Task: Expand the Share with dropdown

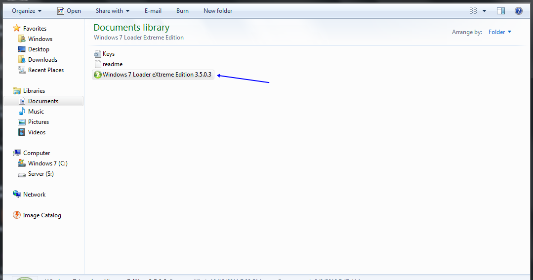Action: tap(113, 11)
